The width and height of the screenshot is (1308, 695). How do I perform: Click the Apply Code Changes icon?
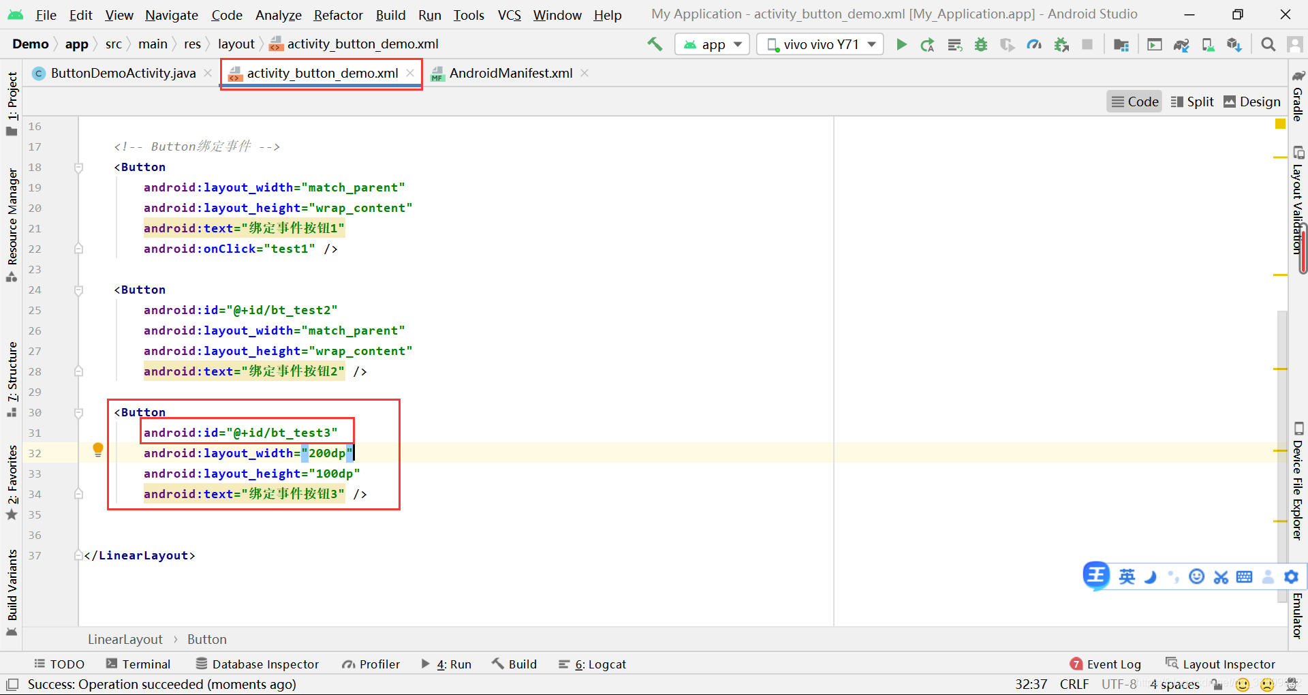pyautogui.click(x=954, y=45)
